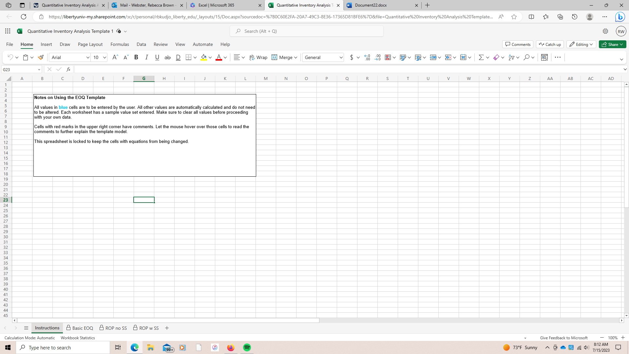Open the RW account avatar

pos(621,31)
